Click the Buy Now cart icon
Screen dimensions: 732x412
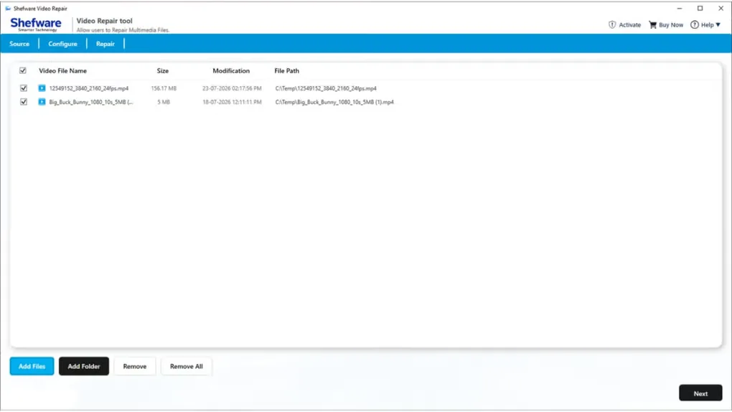click(652, 24)
